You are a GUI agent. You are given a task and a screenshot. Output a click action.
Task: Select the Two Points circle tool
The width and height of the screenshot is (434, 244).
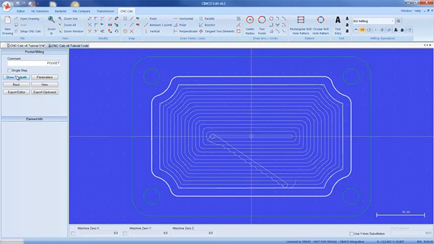pos(262,25)
